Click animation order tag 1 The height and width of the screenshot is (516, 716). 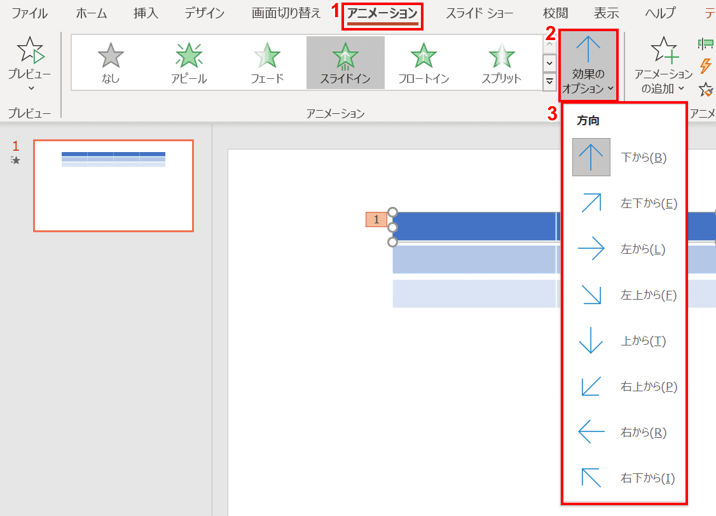[x=376, y=220]
